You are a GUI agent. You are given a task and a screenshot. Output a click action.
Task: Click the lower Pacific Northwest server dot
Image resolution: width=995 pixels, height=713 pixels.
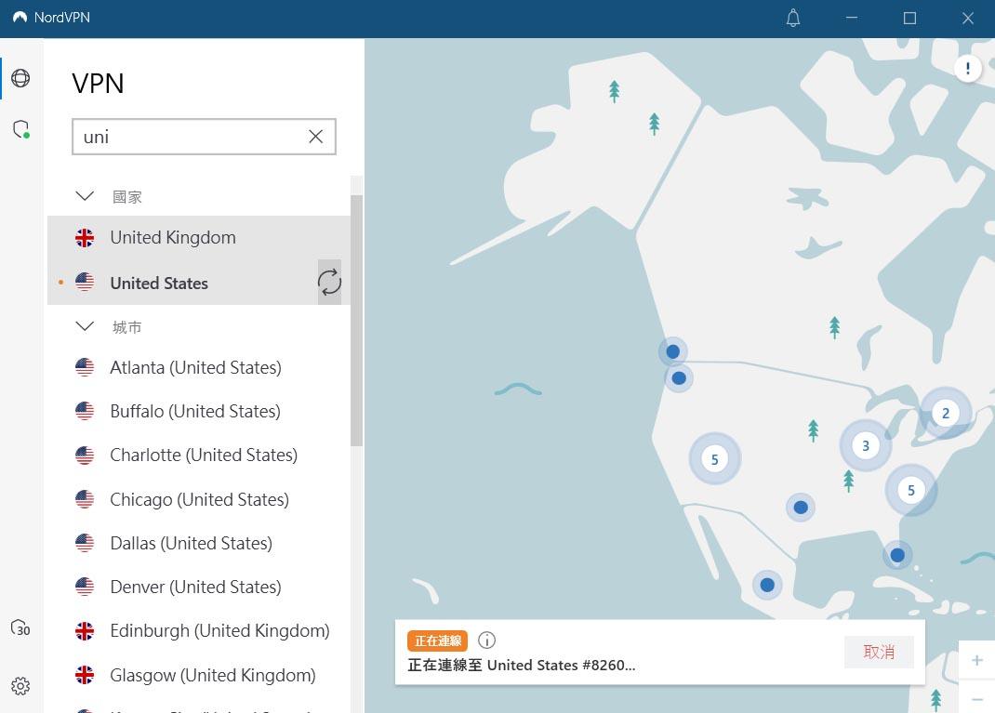point(679,378)
